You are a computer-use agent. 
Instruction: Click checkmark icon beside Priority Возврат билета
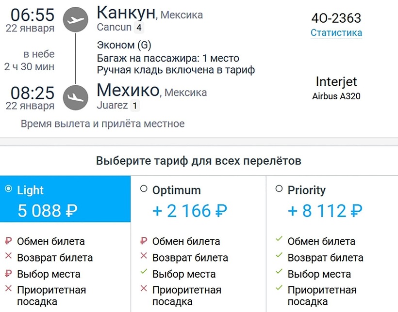point(279,257)
